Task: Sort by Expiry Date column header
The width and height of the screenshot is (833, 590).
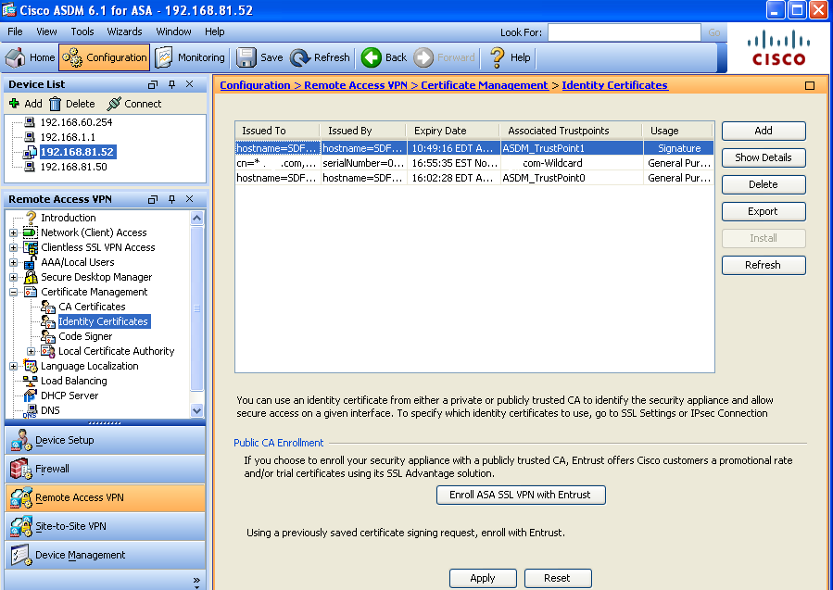Action: click(x=452, y=131)
